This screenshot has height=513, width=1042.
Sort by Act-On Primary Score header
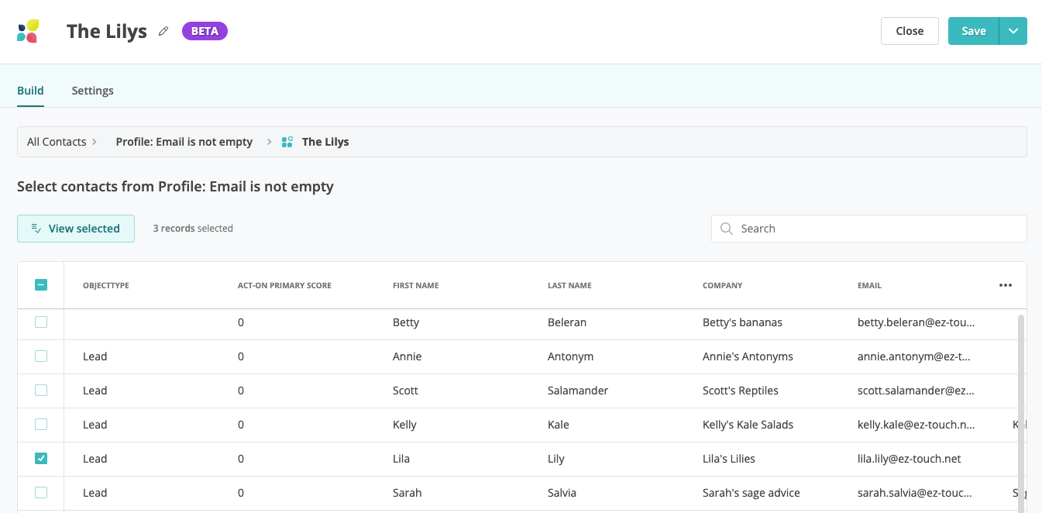pyautogui.click(x=284, y=286)
